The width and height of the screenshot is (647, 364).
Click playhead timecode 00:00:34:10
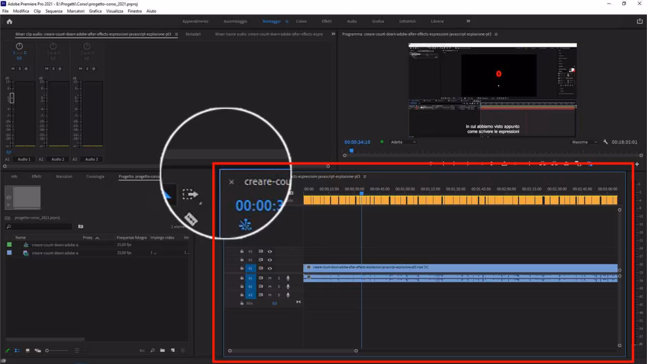357,142
